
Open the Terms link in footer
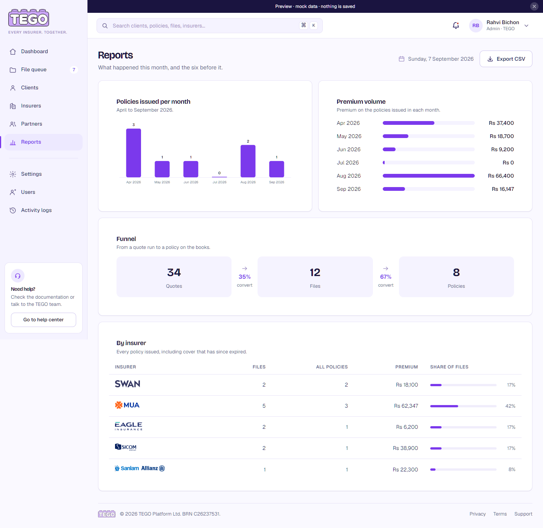tap(500, 514)
